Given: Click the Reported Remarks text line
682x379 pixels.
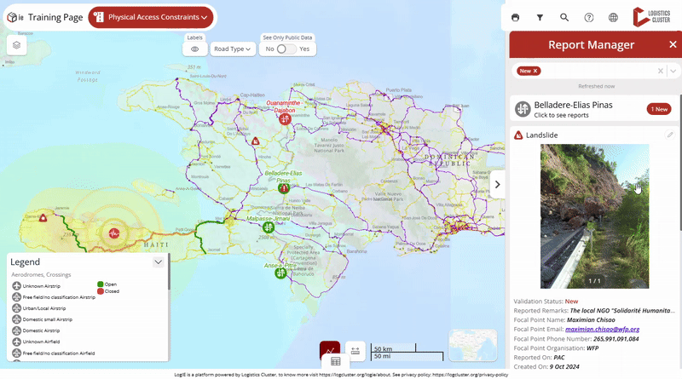Looking at the screenshot, I should pos(594,310).
